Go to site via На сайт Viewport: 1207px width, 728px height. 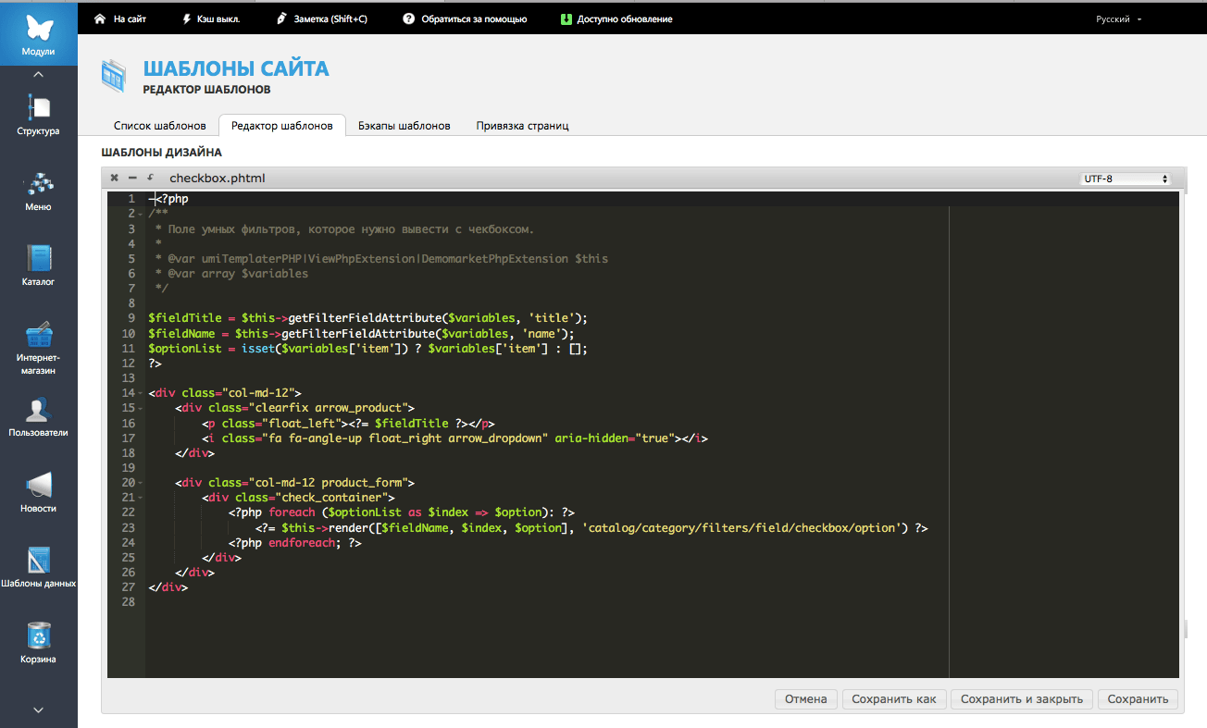[120, 19]
